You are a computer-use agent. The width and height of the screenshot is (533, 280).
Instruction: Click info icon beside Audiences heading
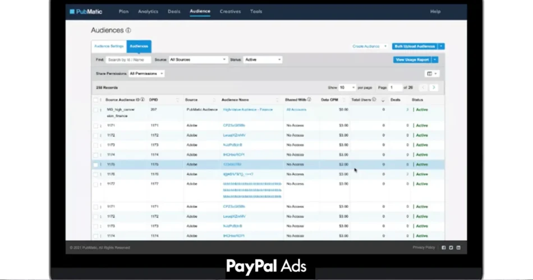128,31
